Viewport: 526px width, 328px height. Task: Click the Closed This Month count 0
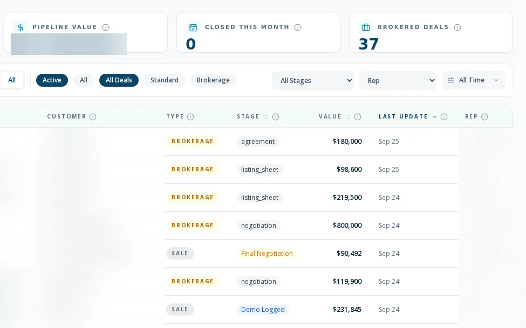pyautogui.click(x=191, y=44)
